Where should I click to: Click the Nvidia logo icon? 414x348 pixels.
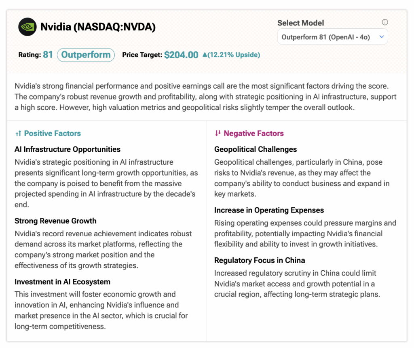(x=27, y=27)
